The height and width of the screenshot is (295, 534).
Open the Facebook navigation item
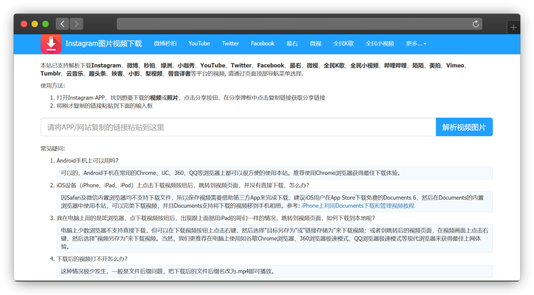click(263, 44)
